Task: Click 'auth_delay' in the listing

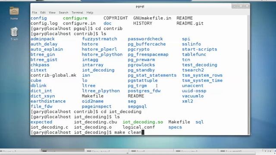Action: click(x=44, y=44)
